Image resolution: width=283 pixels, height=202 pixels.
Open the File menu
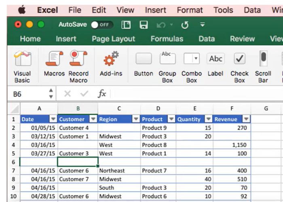[x=75, y=10]
